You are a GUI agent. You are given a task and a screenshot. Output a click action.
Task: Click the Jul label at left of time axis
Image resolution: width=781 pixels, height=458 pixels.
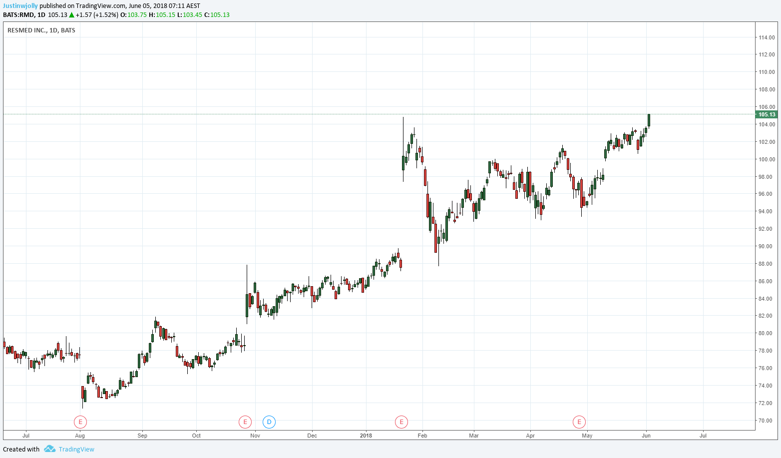point(26,436)
